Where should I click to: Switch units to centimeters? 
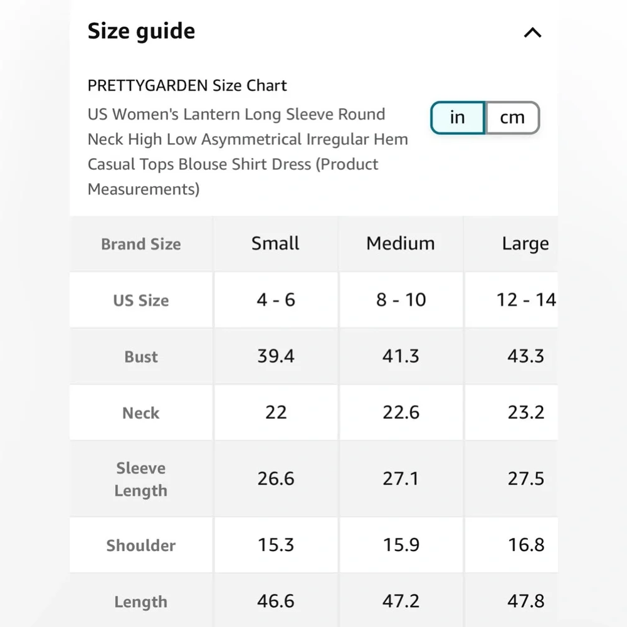[x=512, y=117]
